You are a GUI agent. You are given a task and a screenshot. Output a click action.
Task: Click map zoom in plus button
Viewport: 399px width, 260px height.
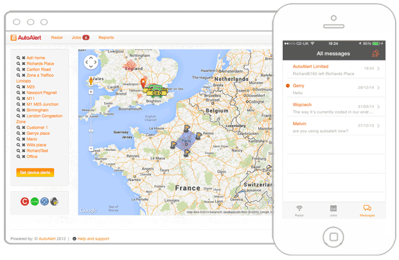[91, 92]
